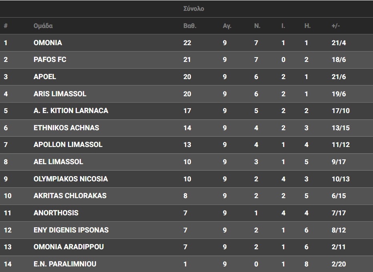This screenshot has height=272, width=373.
Task: Click the Ομάδα column header
Action: [43, 26]
